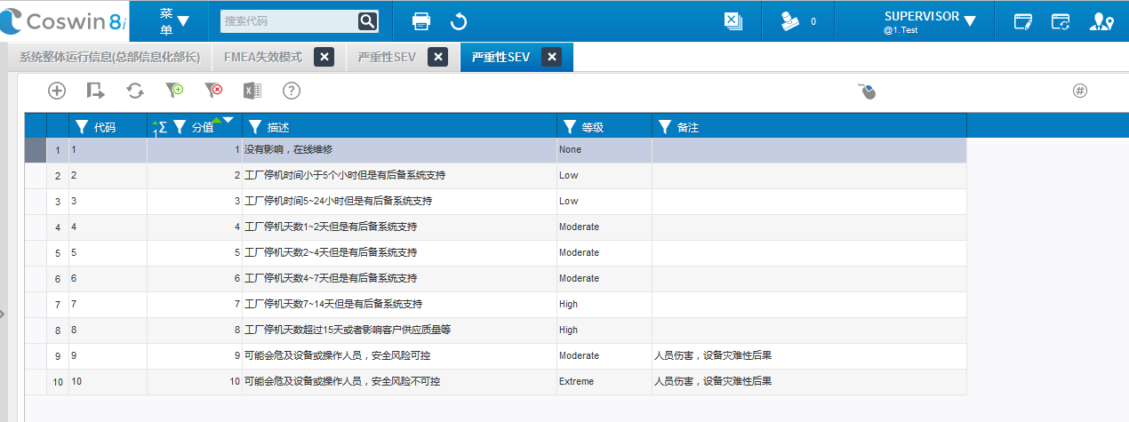Image resolution: width=1129 pixels, height=422 pixels.
Task: Select row 工厂停机时间小于5个小时但是有后备系统支持
Action: (x=495, y=176)
